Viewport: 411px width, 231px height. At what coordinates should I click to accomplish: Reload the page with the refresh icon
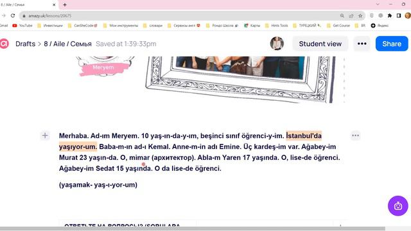[13, 15]
